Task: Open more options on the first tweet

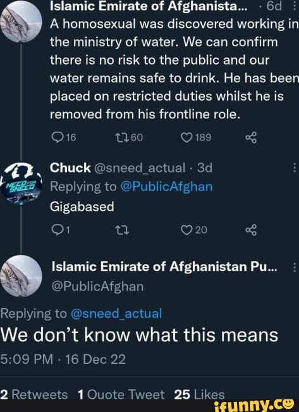Action: 295,6
